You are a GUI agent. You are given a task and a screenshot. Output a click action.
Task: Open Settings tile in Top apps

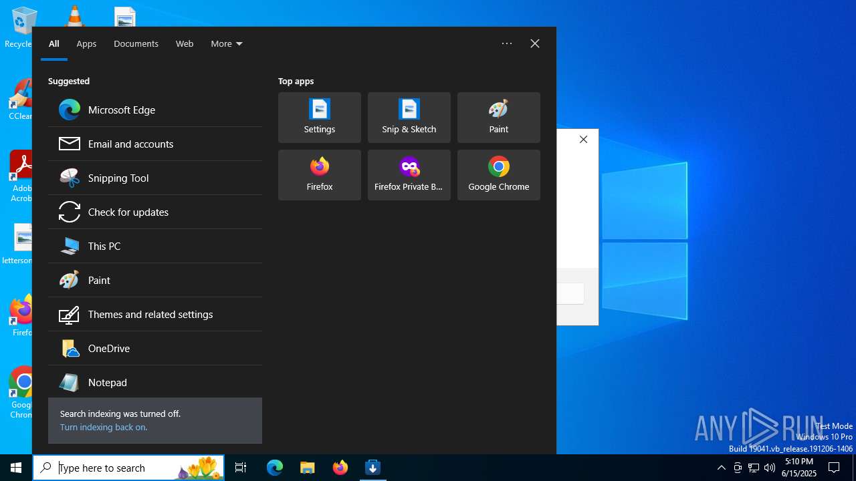[x=320, y=118]
